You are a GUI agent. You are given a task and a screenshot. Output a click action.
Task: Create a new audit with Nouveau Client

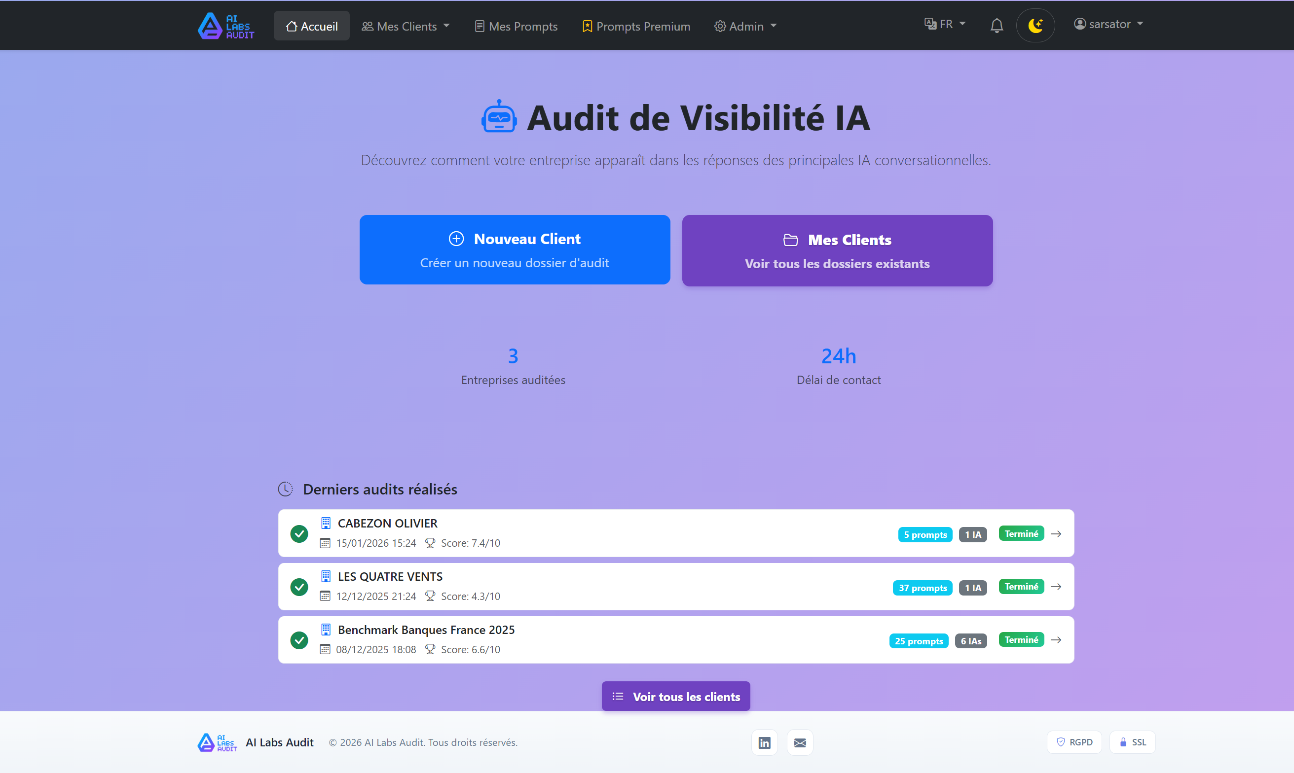pyautogui.click(x=515, y=249)
